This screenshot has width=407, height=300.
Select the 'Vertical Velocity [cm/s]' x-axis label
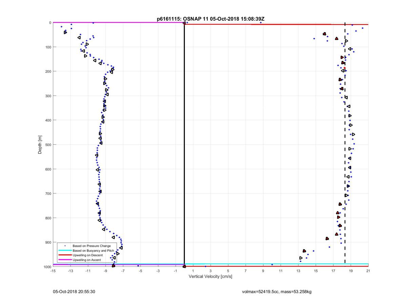[x=210, y=277]
